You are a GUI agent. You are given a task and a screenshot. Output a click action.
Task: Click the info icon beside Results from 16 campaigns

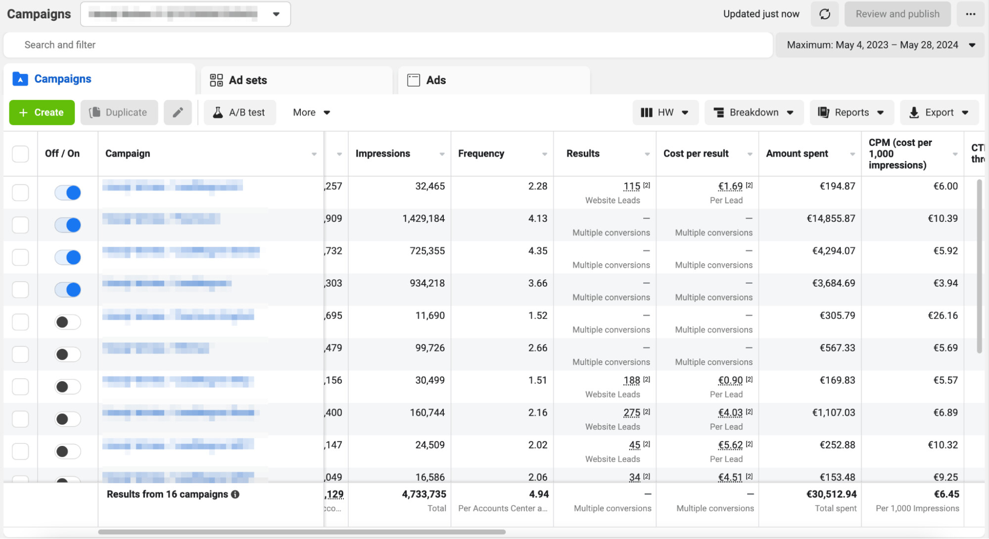235,494
